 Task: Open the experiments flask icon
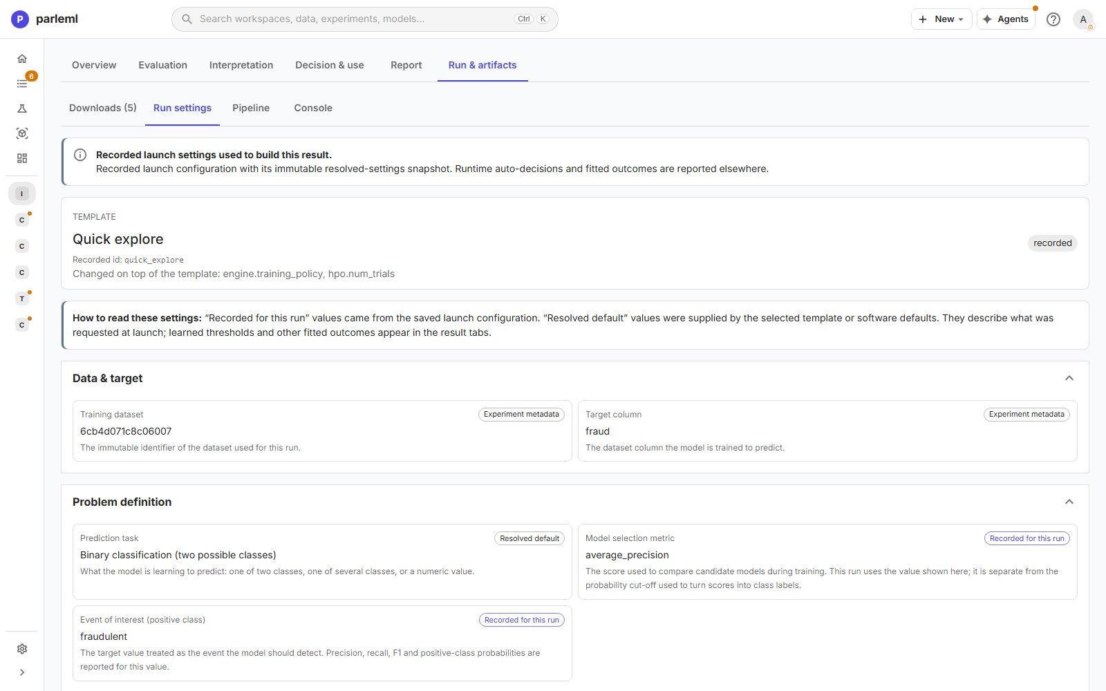pos(22,108)
